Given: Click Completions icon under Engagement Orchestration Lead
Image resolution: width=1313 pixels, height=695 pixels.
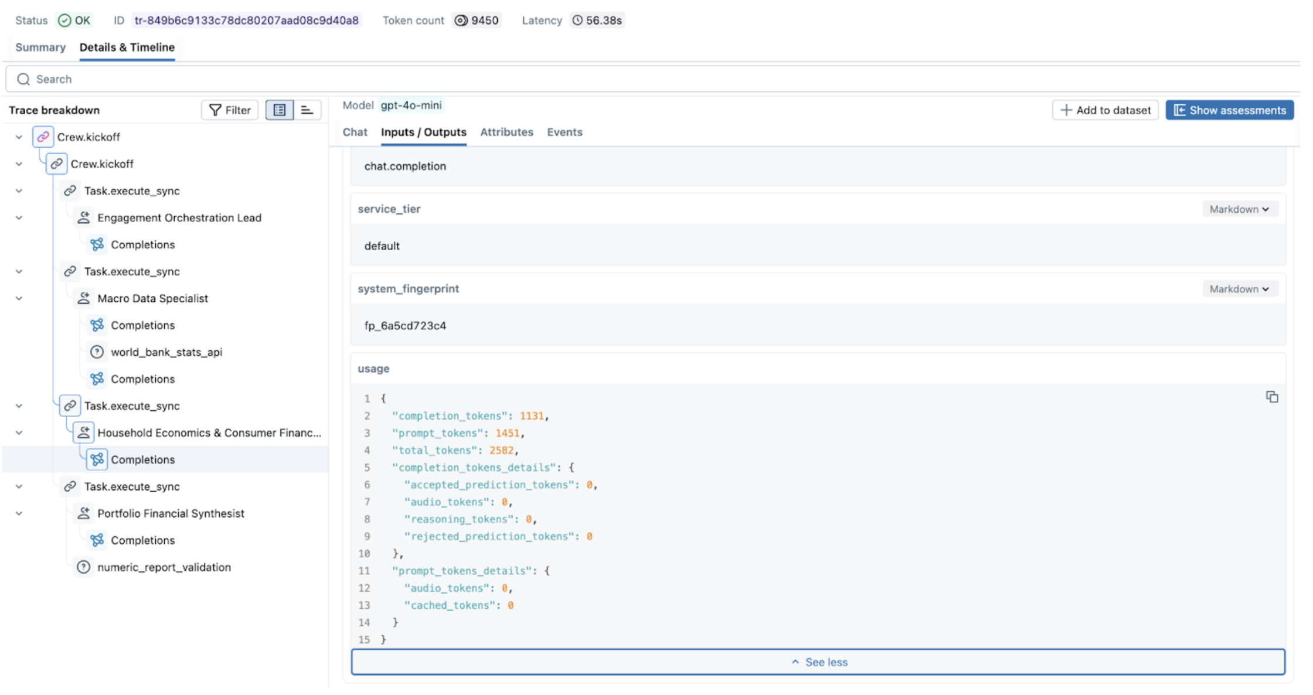Looking at the screenshot, I should coord(97,245).
